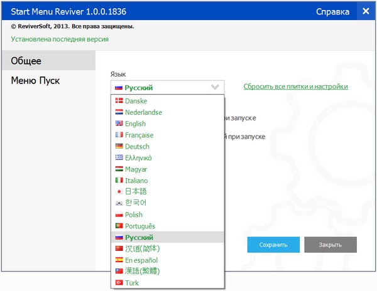Open the Общее settings tab

coord(27,61)
